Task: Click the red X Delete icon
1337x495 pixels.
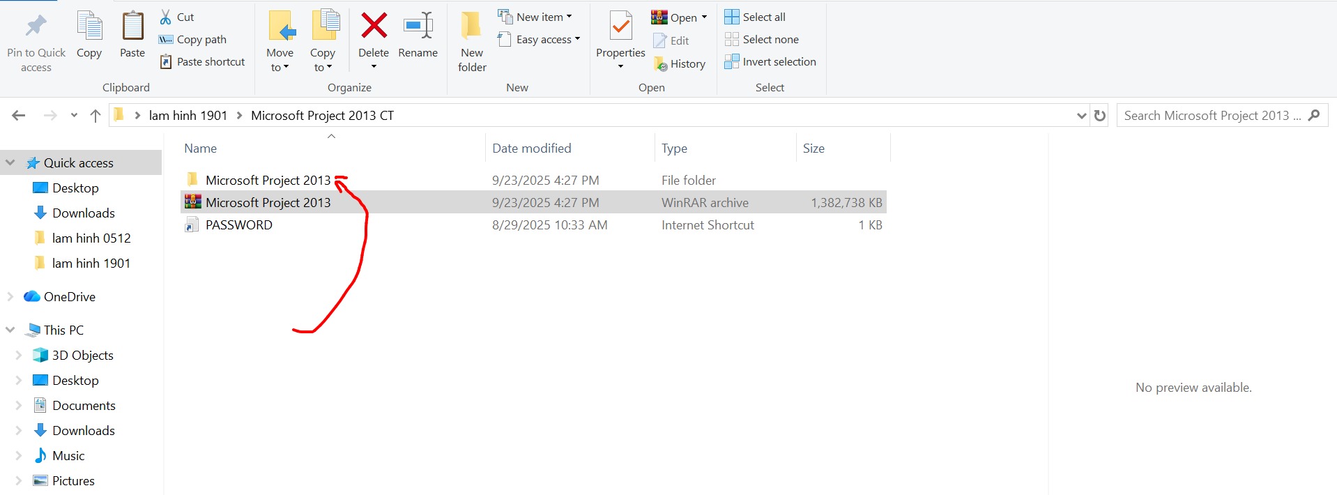Action: [374, 26]
